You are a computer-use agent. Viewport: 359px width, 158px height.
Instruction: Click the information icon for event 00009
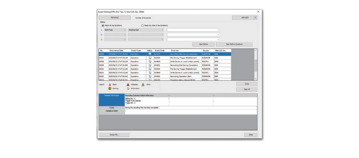[150, 65]
